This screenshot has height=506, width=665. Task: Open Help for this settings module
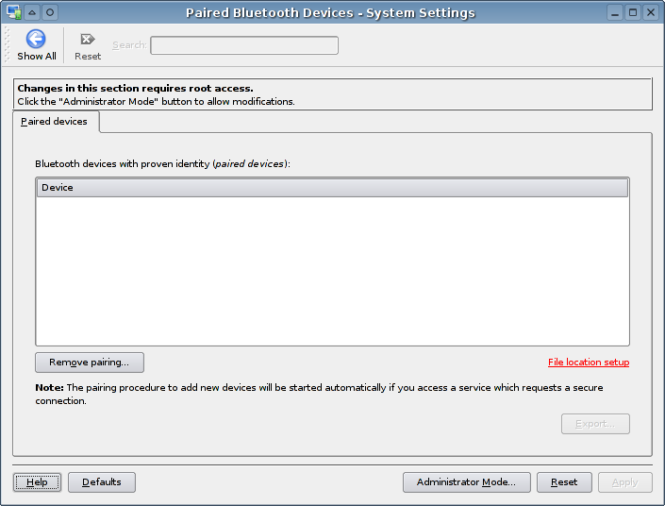(x=37, y=482)
